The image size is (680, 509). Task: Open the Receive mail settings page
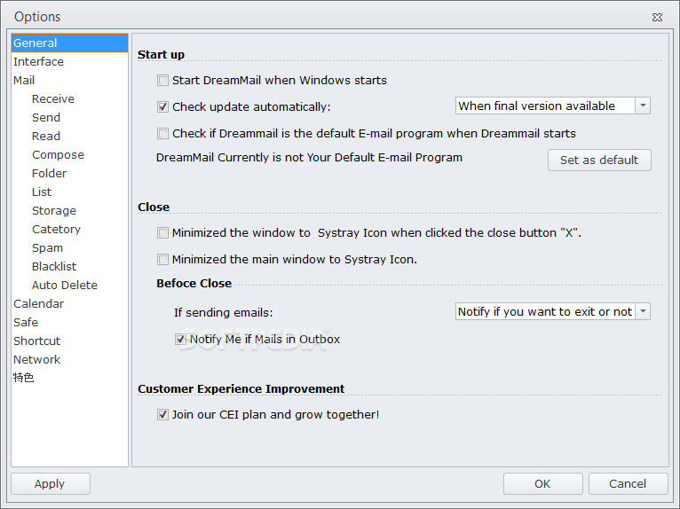pos(53,98)
